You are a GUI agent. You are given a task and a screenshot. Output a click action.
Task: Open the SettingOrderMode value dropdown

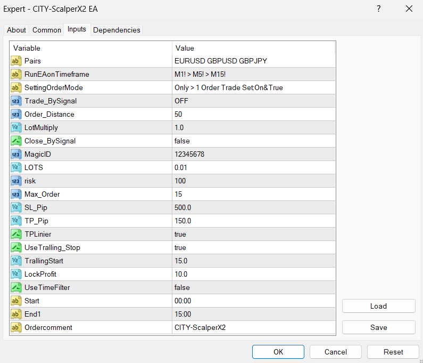point(253,87)
